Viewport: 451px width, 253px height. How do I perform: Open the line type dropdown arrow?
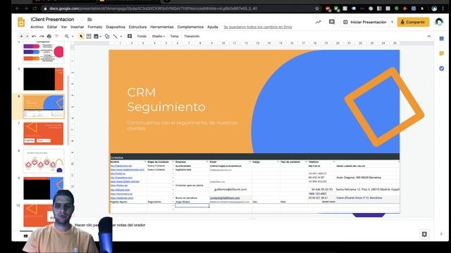click(x=121, y=37)
